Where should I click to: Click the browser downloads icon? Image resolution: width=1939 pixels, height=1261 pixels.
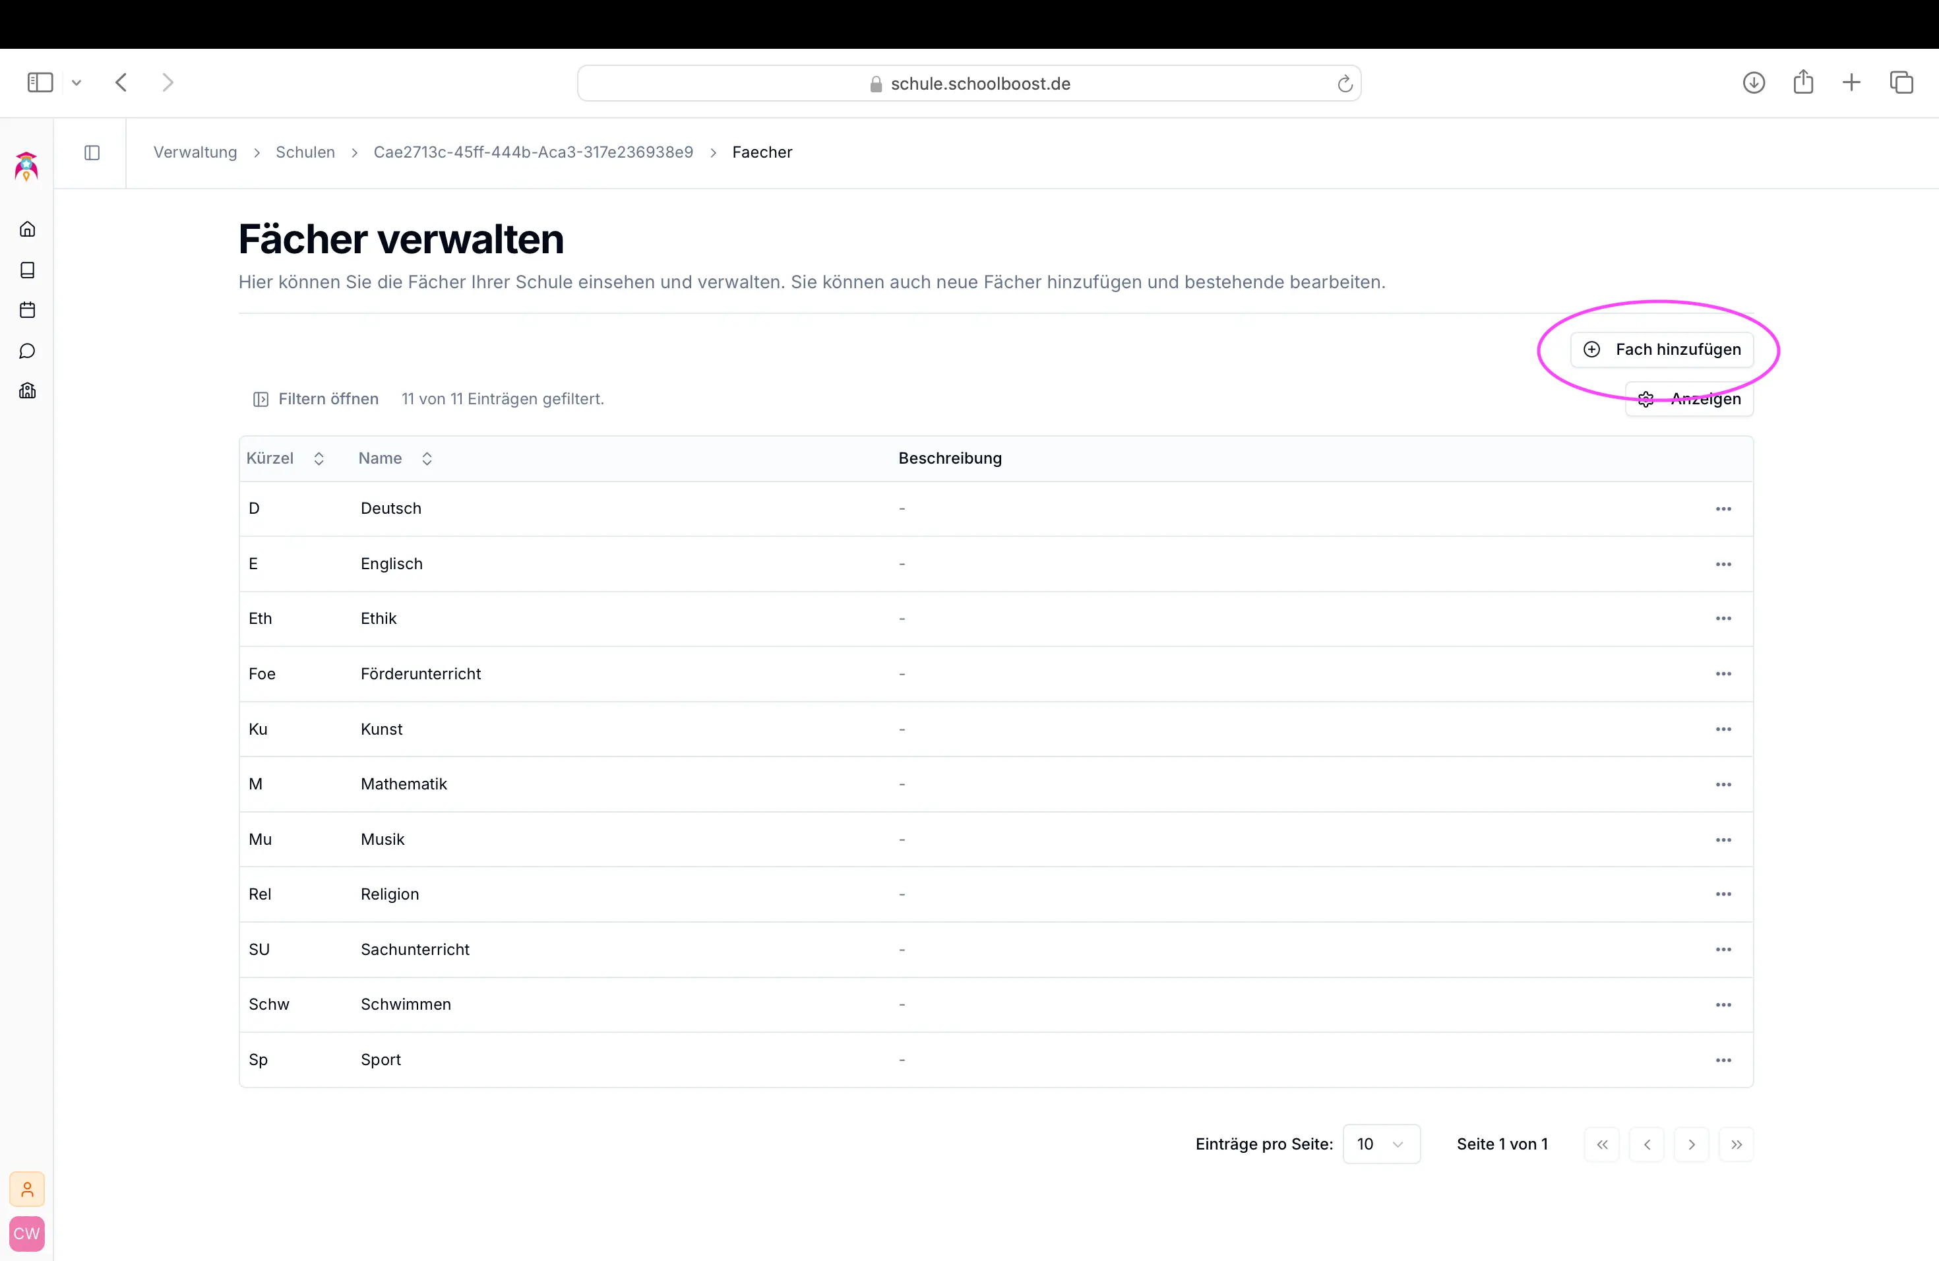pos(1753,82)
